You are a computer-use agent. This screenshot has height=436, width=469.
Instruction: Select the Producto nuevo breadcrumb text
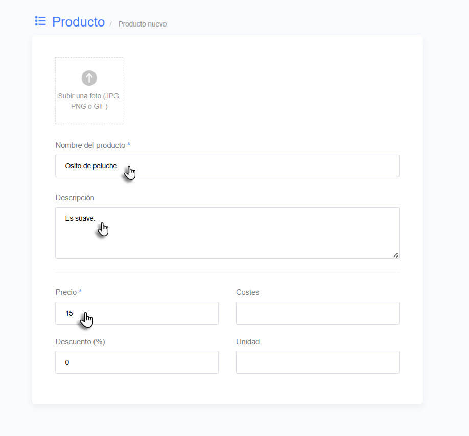(143, 24)
